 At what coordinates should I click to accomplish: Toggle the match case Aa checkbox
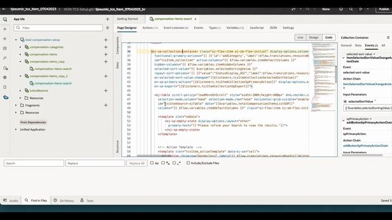point(152,163)
